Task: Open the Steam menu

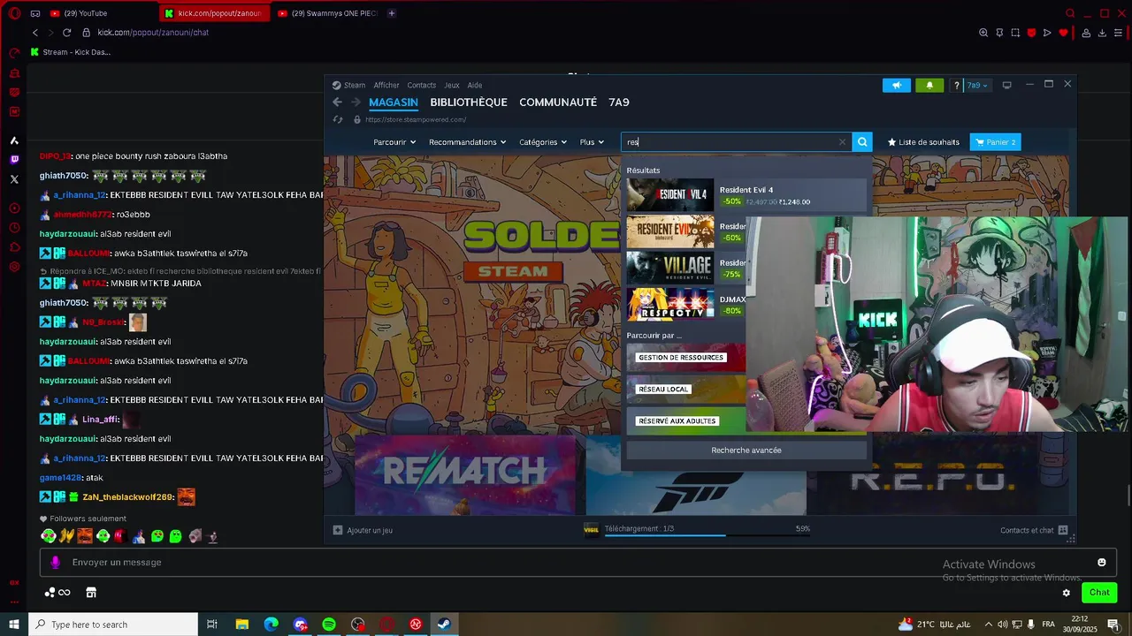Action: tap(355, 85)
